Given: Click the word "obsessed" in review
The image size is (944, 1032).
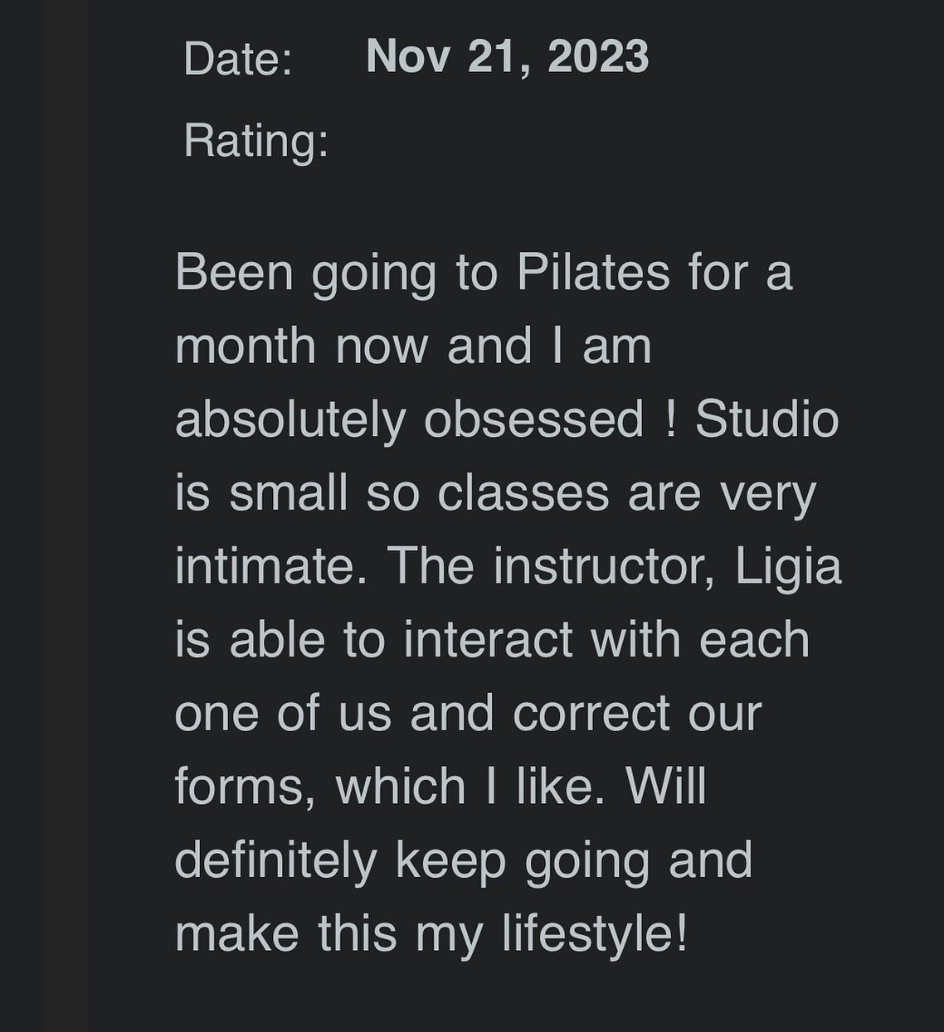Looking at the screenshot, I should pos(533,419).
